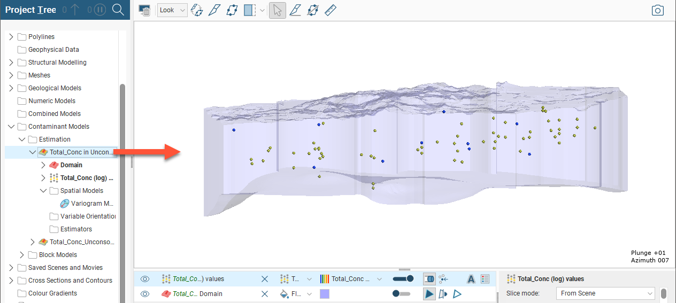Image resolution: width=676 pixels, height=303 pixels.
Task: Adjust opacity slider for Total_Conc values
Action: (402, 278)
